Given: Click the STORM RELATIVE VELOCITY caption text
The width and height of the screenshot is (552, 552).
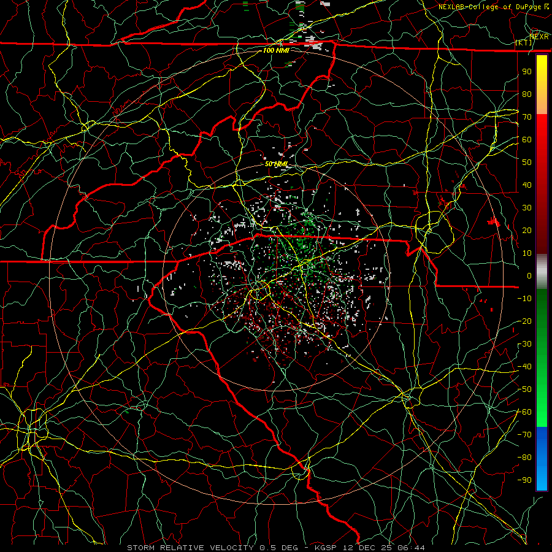Looking at the screenshot, I should pos(190,548).
